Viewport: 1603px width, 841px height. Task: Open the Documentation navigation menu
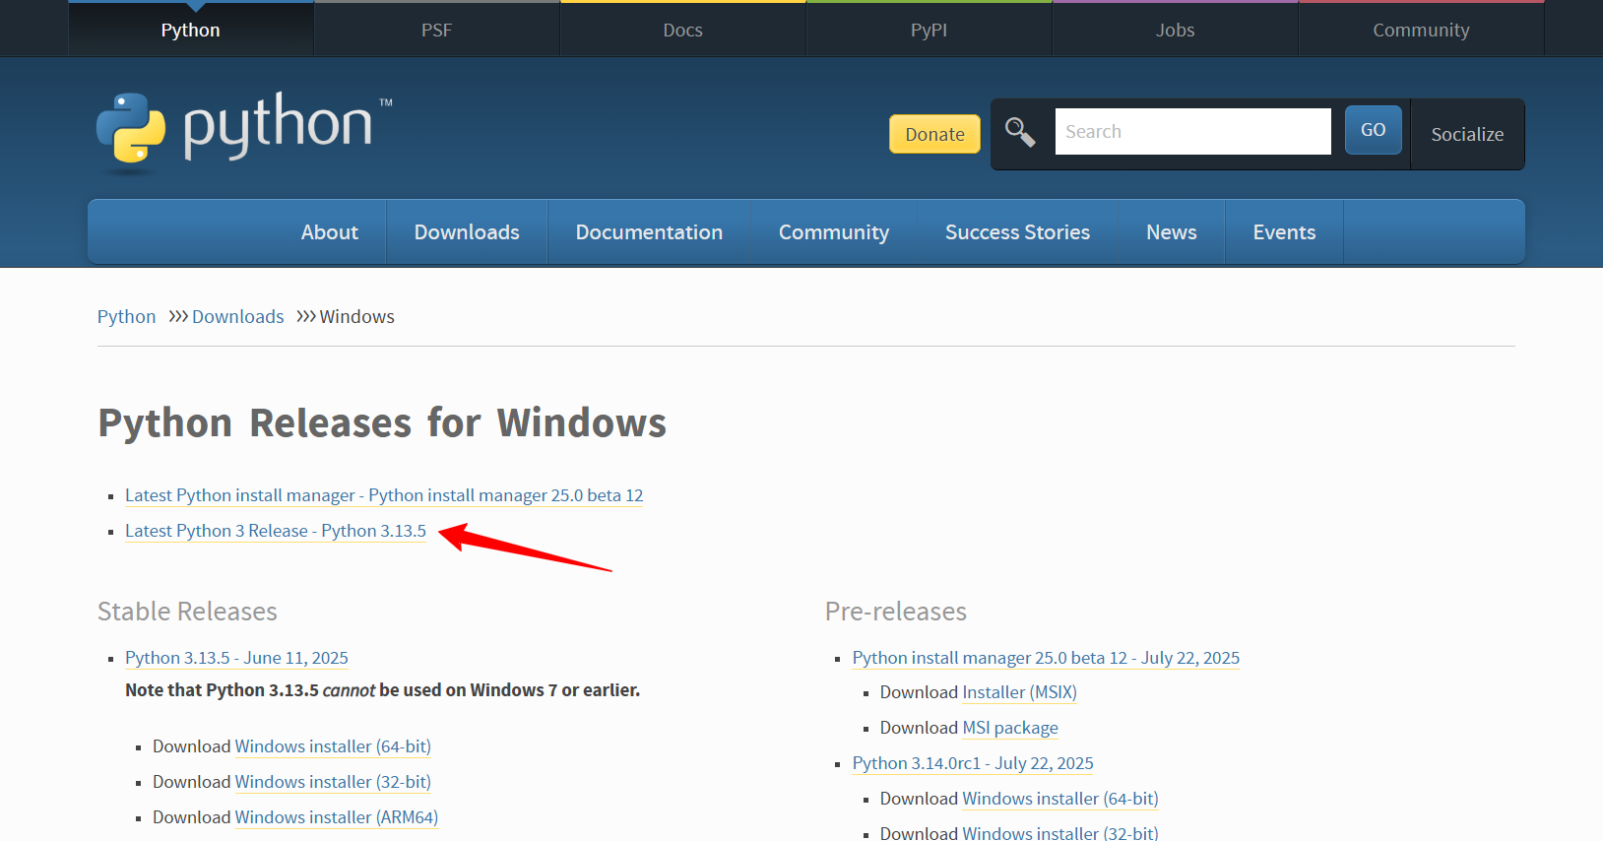649,231
